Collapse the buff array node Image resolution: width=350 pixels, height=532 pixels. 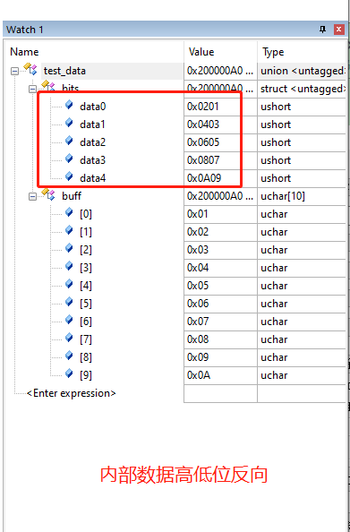click(x=32, y=196)
